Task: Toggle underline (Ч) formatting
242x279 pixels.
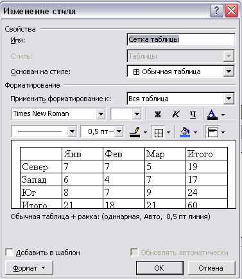Action: [x=193, y=114]
